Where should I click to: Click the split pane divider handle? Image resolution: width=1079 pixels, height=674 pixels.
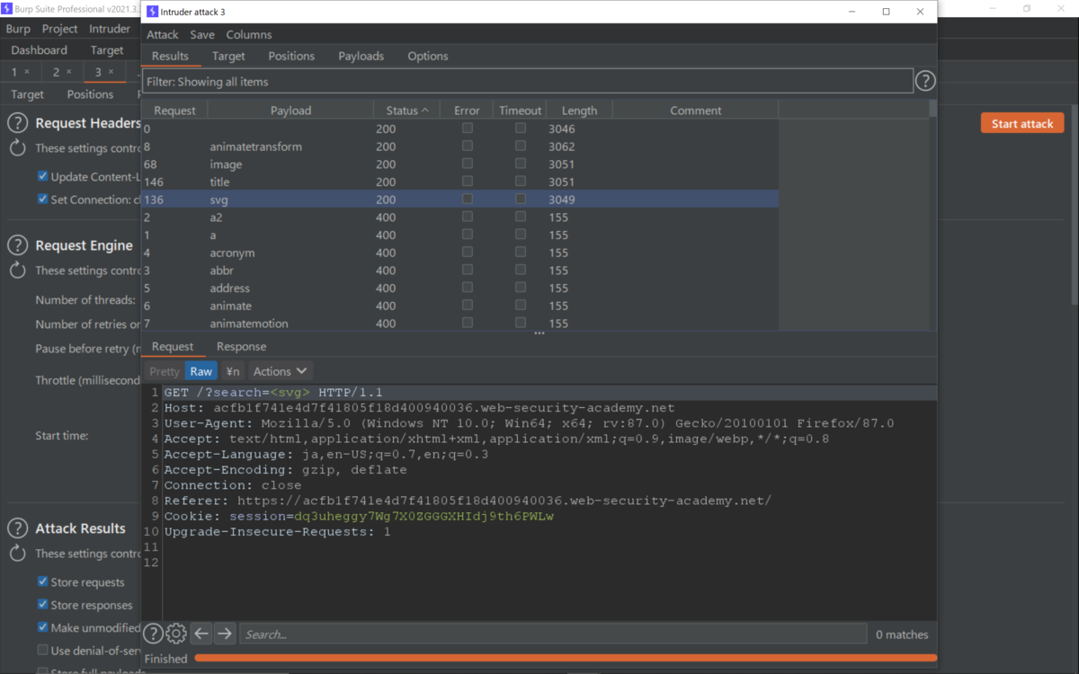coord(539,333)
